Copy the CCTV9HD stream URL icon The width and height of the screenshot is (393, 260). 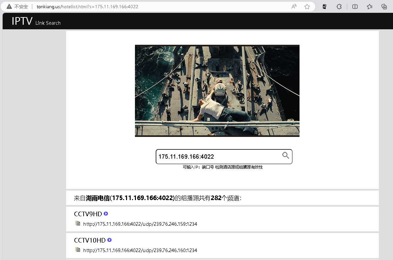coord(78,223)
